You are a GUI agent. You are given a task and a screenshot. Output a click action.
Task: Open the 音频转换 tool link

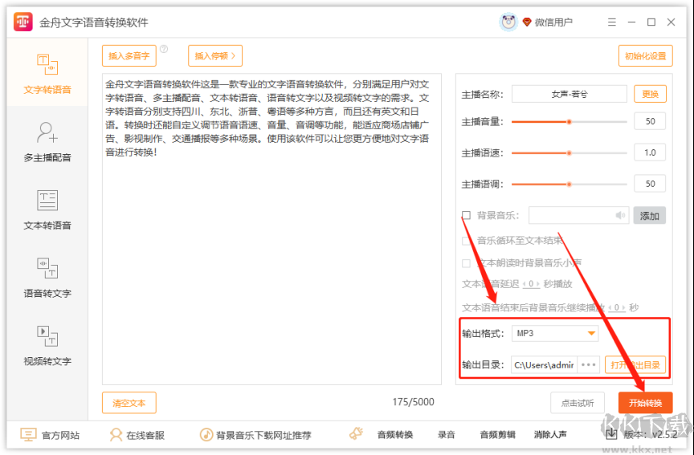coord(395,435)
